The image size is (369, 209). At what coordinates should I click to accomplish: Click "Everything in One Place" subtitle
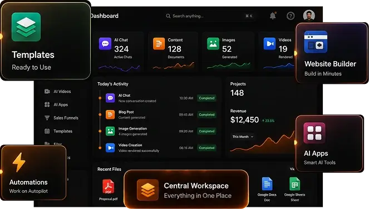click(x=198, y=196)
